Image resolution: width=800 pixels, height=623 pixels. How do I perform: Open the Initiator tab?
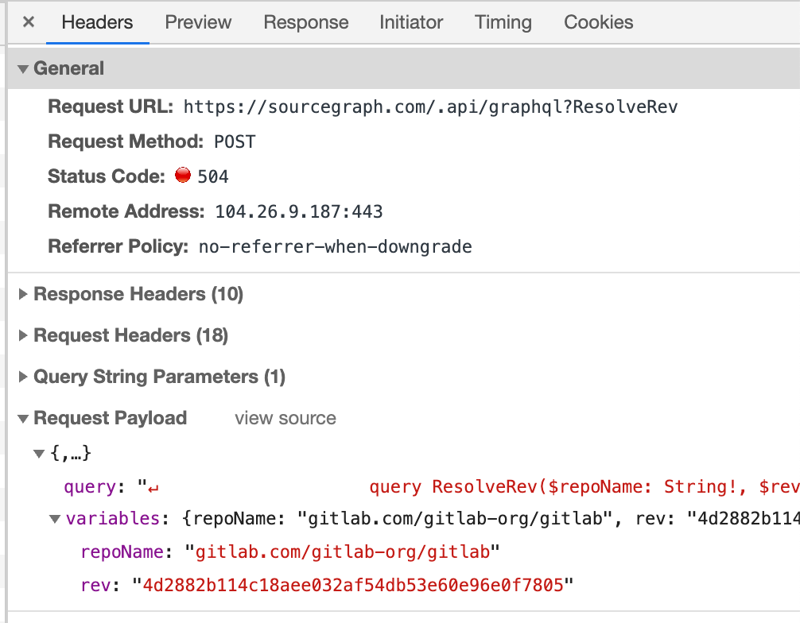pyautogui.click(x=410, y=22)
